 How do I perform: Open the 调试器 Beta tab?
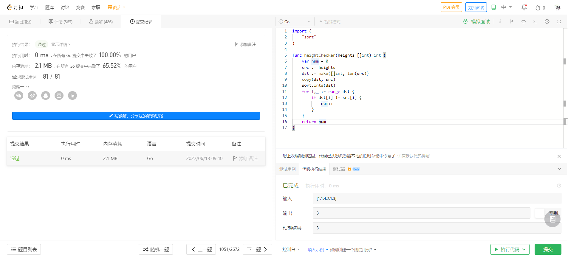(346, 169)
